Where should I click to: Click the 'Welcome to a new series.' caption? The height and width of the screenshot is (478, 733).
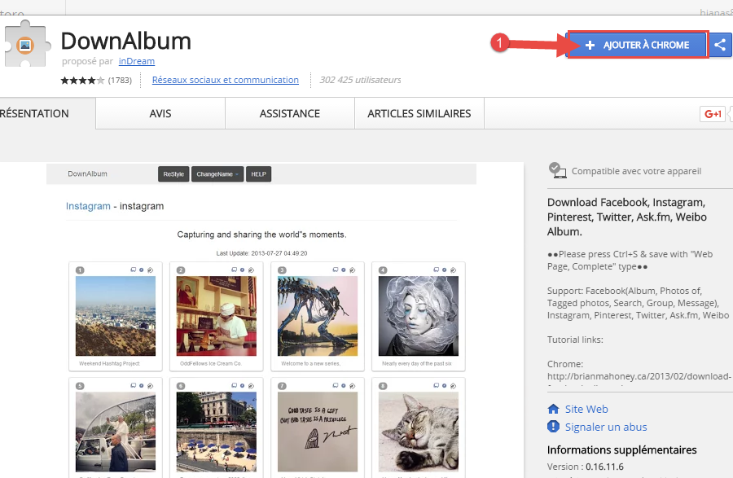[311, 363]
